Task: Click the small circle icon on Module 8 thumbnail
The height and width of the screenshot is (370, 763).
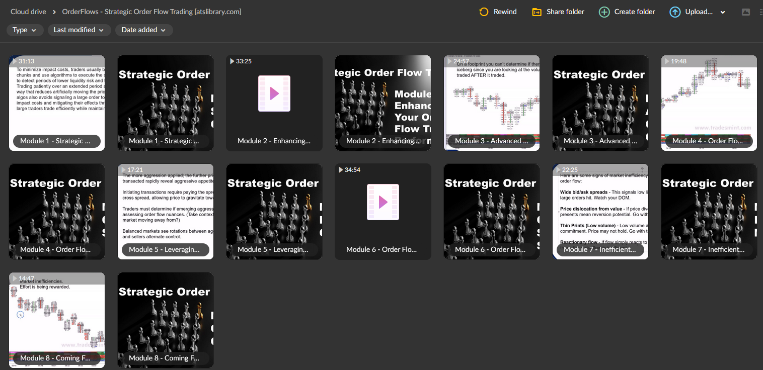Action: click(20, 314)
